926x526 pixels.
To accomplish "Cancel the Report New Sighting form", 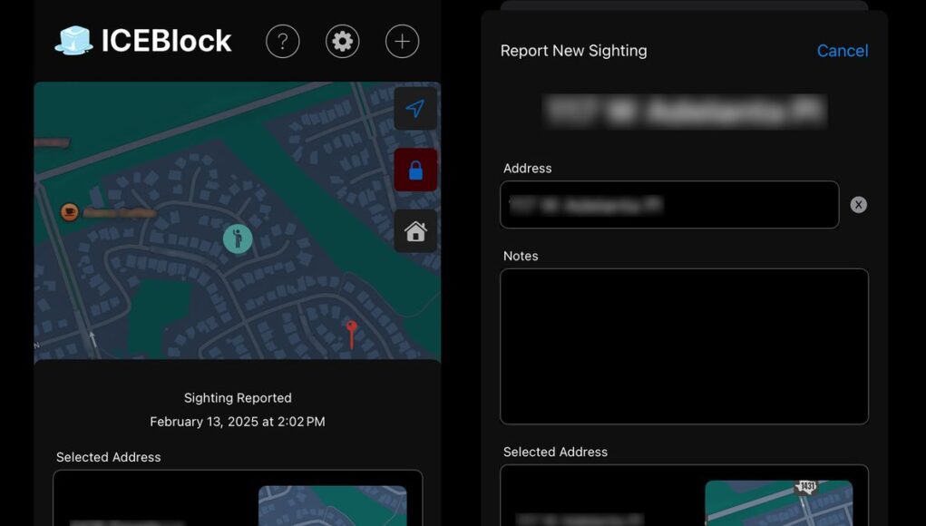I will tap(843, 51).
